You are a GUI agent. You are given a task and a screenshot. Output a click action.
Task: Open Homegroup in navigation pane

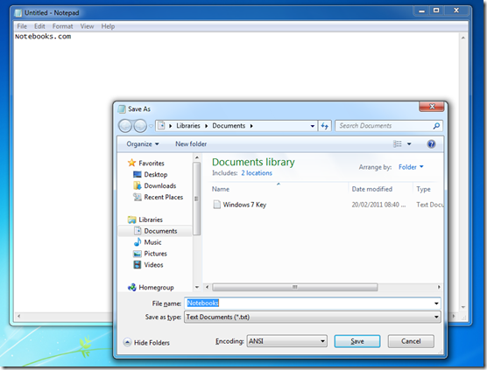(156, 288)
